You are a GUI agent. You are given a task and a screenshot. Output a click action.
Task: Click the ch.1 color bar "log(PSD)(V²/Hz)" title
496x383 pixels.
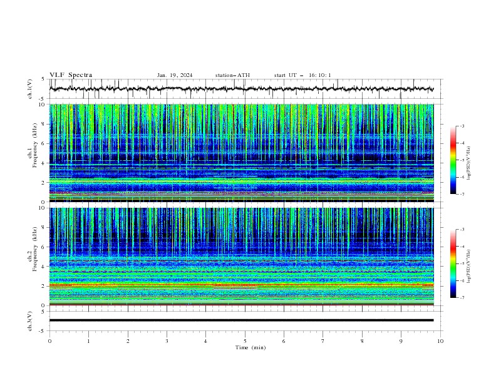[x=469, y=163]
